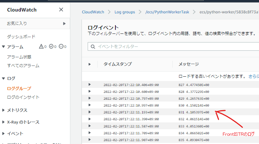
Task: Expand log row 832 4.061514E+00
Action: pyautogui.click(x=89, y=119)
